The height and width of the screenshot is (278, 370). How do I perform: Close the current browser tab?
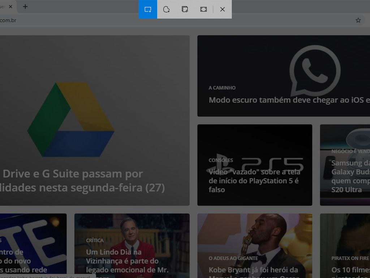tap(10, 7)
